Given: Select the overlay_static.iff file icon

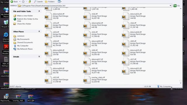Looking at the screenshot, I should click(x=87, y=80).
